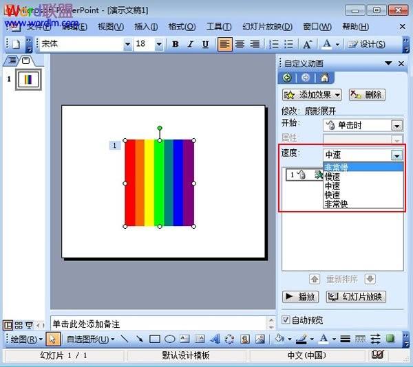Go back in the task pane
The height and width of the screenshot is (367, 413).
coord(287,78)
